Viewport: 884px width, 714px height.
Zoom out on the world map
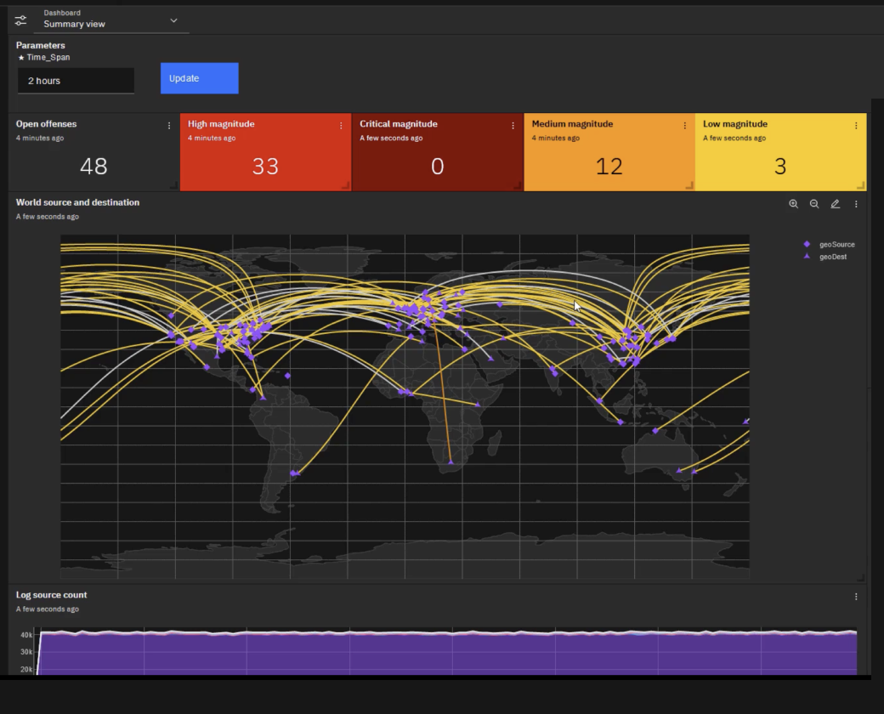coord(814,204)
